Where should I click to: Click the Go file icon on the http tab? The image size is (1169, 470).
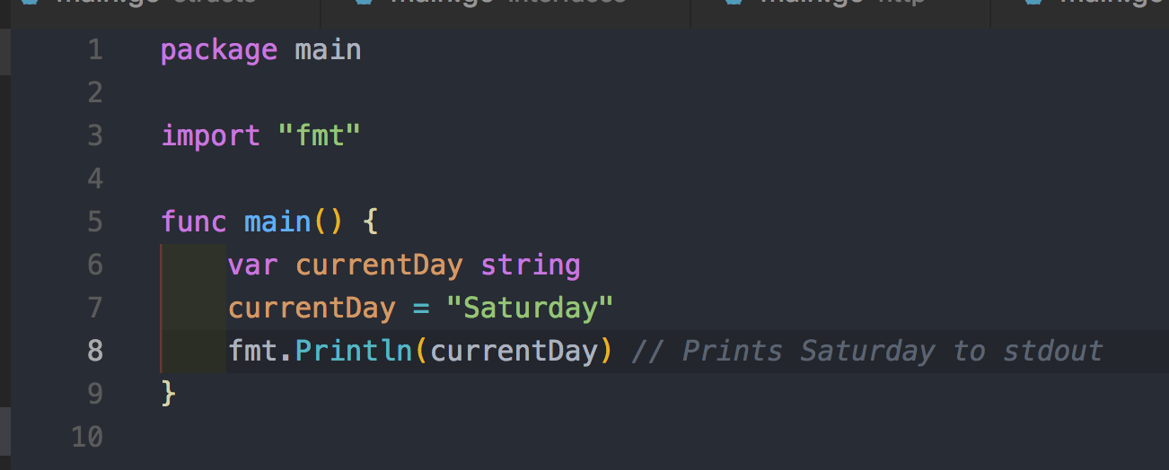click(x=734, y=3)
